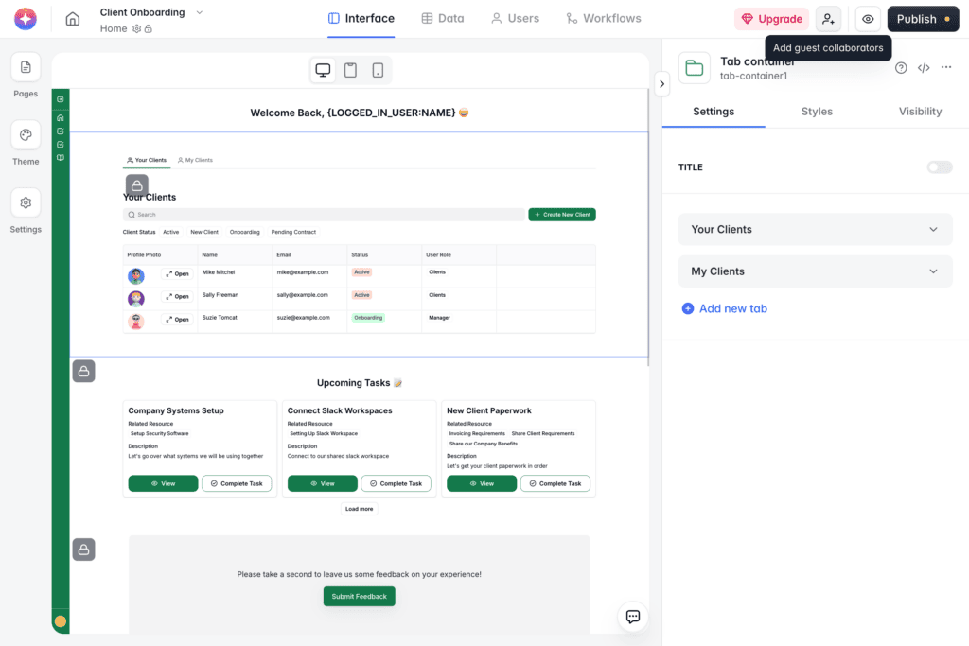Click the lock icon above Your Clients heading
The image size is (969, 646).
(136, 185)
